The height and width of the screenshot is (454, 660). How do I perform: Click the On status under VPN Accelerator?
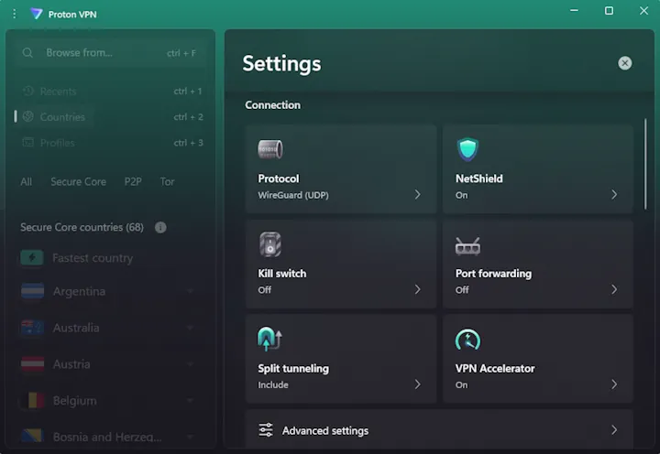[461, 384]
